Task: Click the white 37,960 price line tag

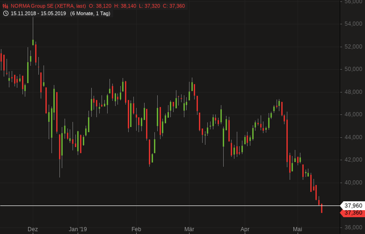Action: point(353,206)
